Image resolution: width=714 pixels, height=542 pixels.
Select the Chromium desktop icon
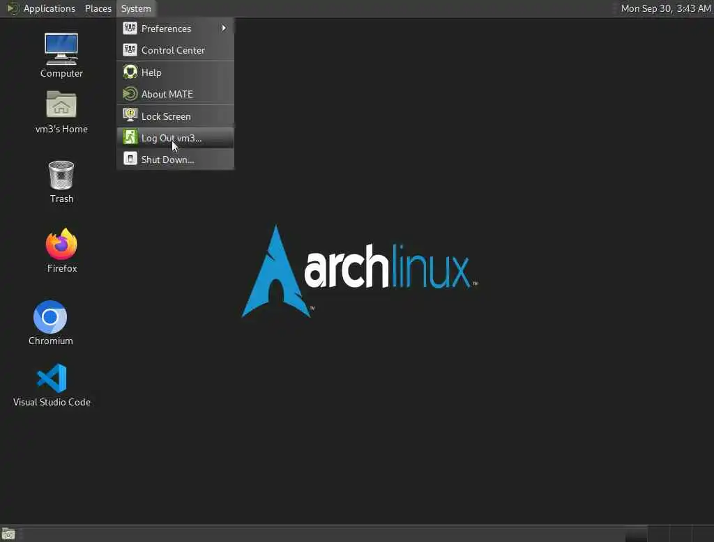click(x=50, y=323)
